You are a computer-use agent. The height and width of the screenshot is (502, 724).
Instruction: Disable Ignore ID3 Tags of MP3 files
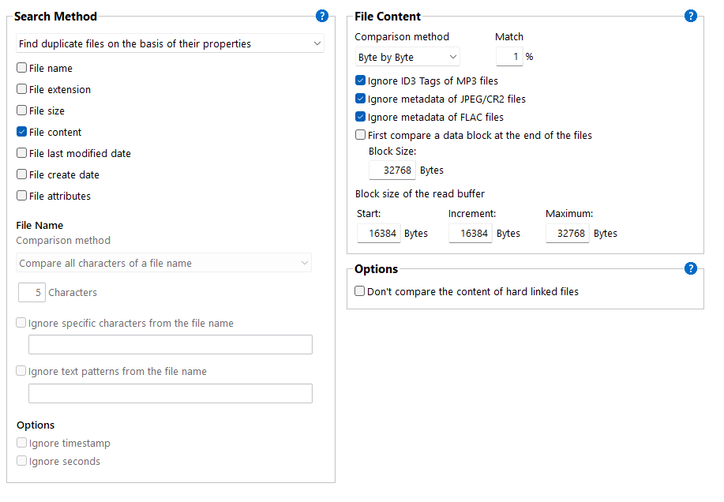click(x=361, y=81)
